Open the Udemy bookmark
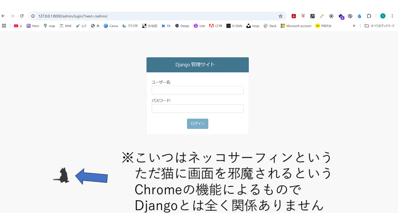This screenshot has width=398, height=224. (199, 26)
